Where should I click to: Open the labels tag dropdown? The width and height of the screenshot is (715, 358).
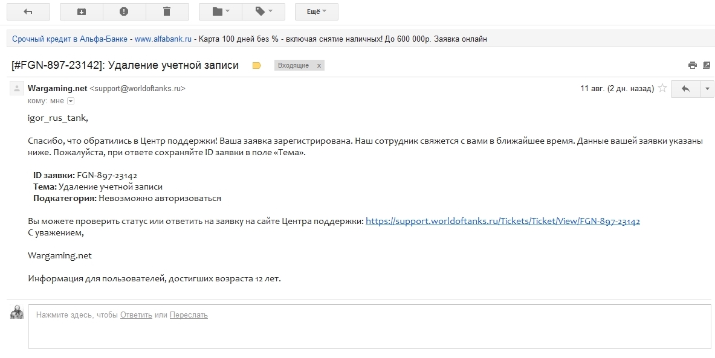pos(263,11)
